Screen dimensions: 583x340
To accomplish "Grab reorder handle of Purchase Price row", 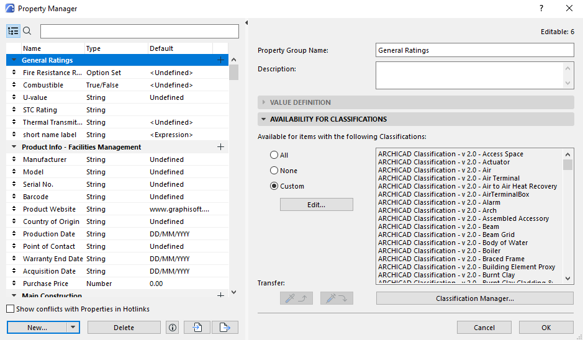I will click(14, 284).
